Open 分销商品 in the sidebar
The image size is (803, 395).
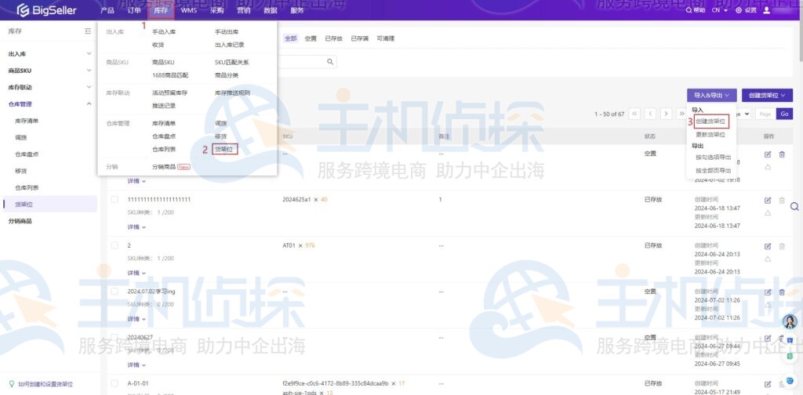[20, 221]
